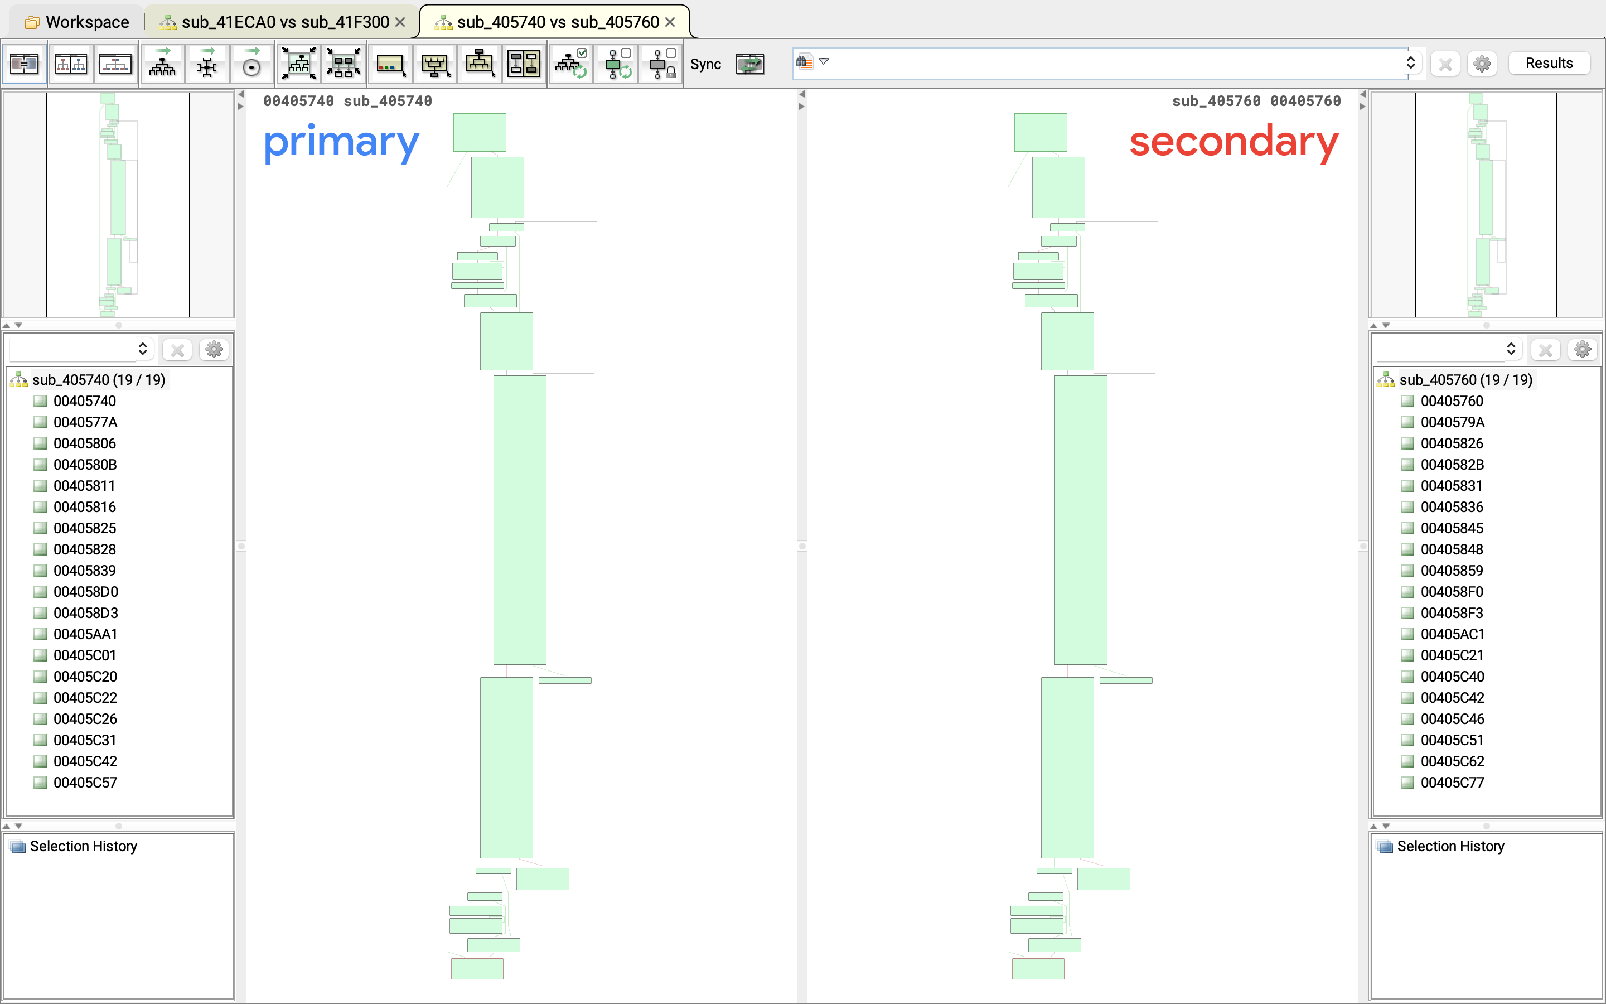The height and width of the screenshot is (1004, 1606).
Task: Apply circular graph layout
Action: point(251,64)
